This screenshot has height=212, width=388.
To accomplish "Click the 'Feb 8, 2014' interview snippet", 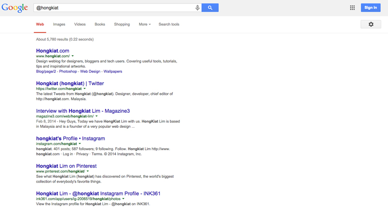I will click(108, 124).
